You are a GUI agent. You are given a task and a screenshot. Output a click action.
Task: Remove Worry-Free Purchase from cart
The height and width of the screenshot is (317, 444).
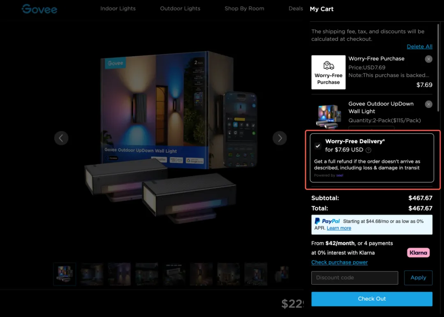coord(428,59)
